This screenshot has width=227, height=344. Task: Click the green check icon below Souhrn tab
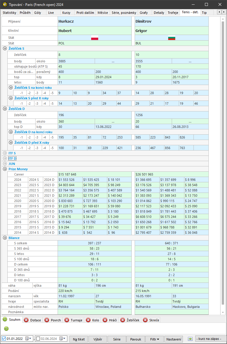6,328
